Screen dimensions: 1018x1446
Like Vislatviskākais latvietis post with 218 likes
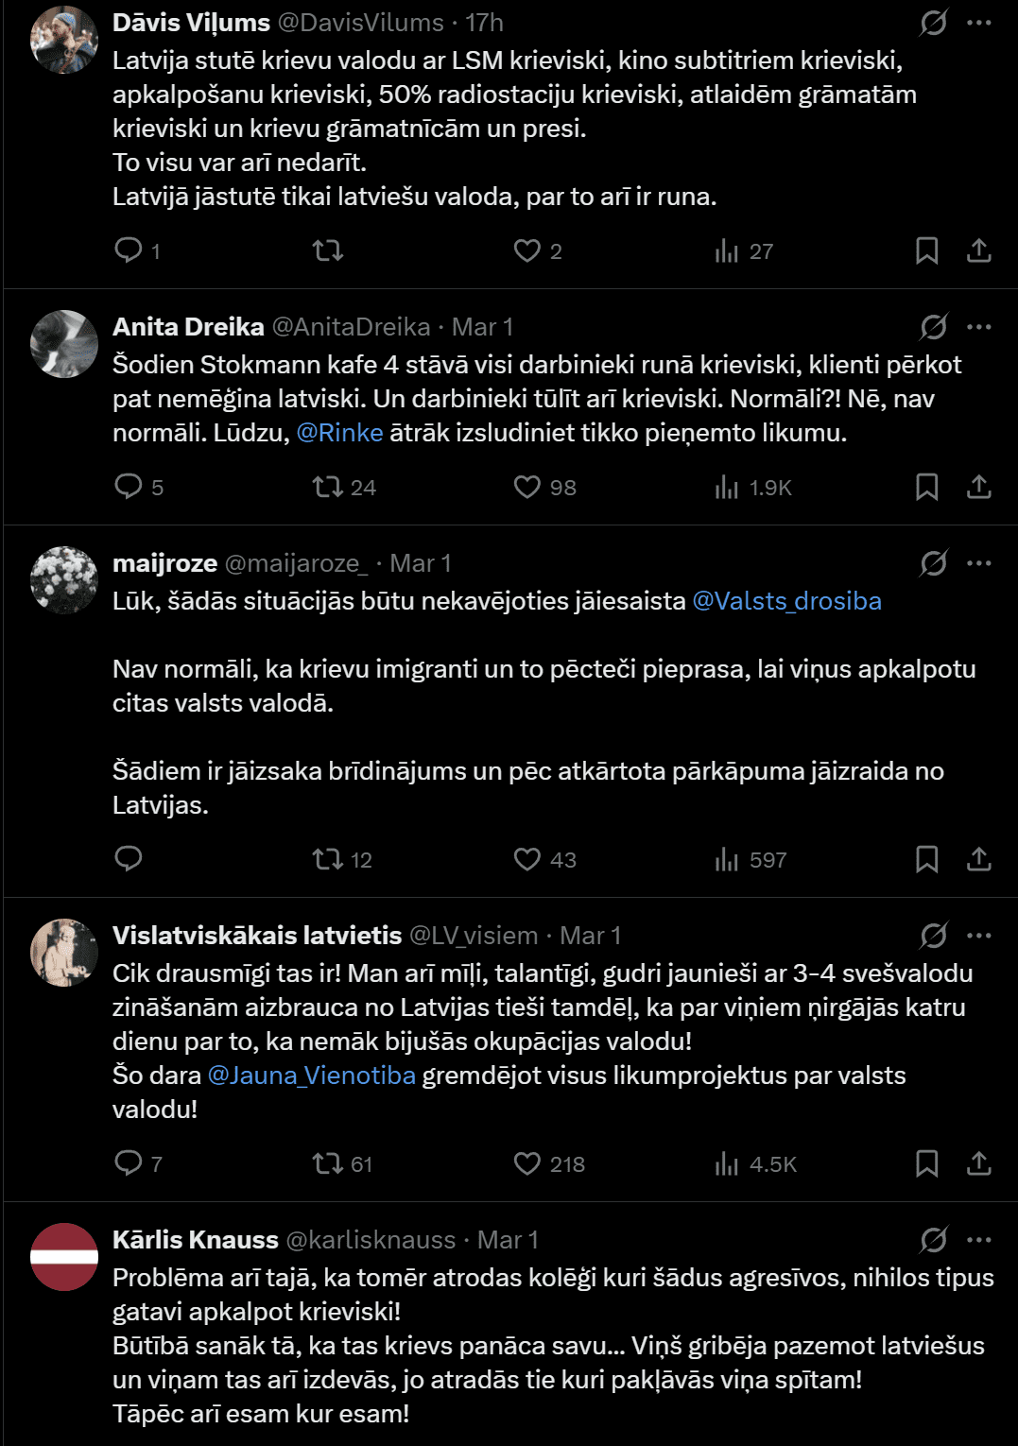click(527, 1163)
